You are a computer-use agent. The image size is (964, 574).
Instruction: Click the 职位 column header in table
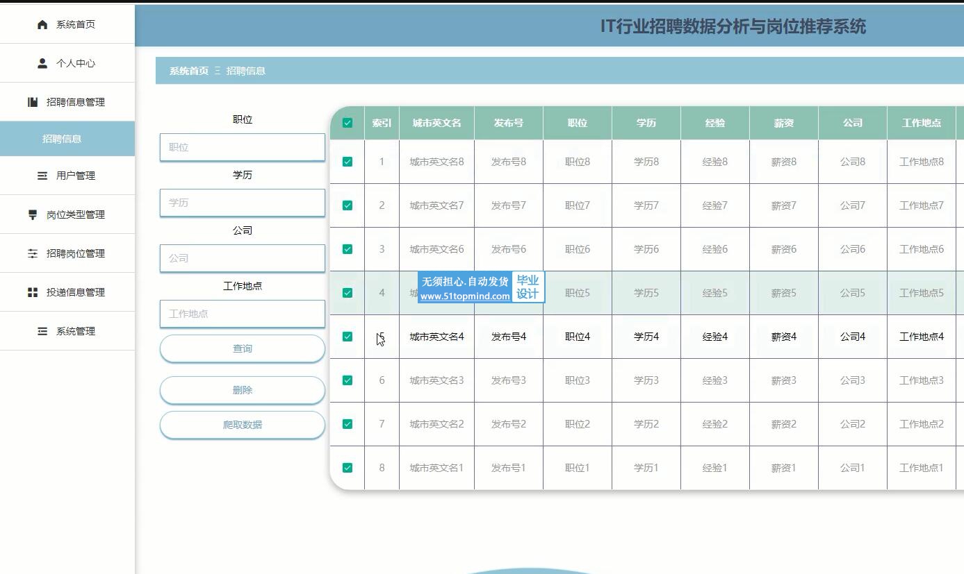pos(578,123)
